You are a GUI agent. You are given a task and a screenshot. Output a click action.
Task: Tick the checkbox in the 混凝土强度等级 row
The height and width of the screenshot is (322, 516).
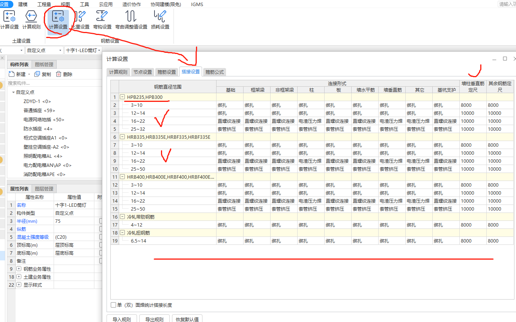point(101,237)
